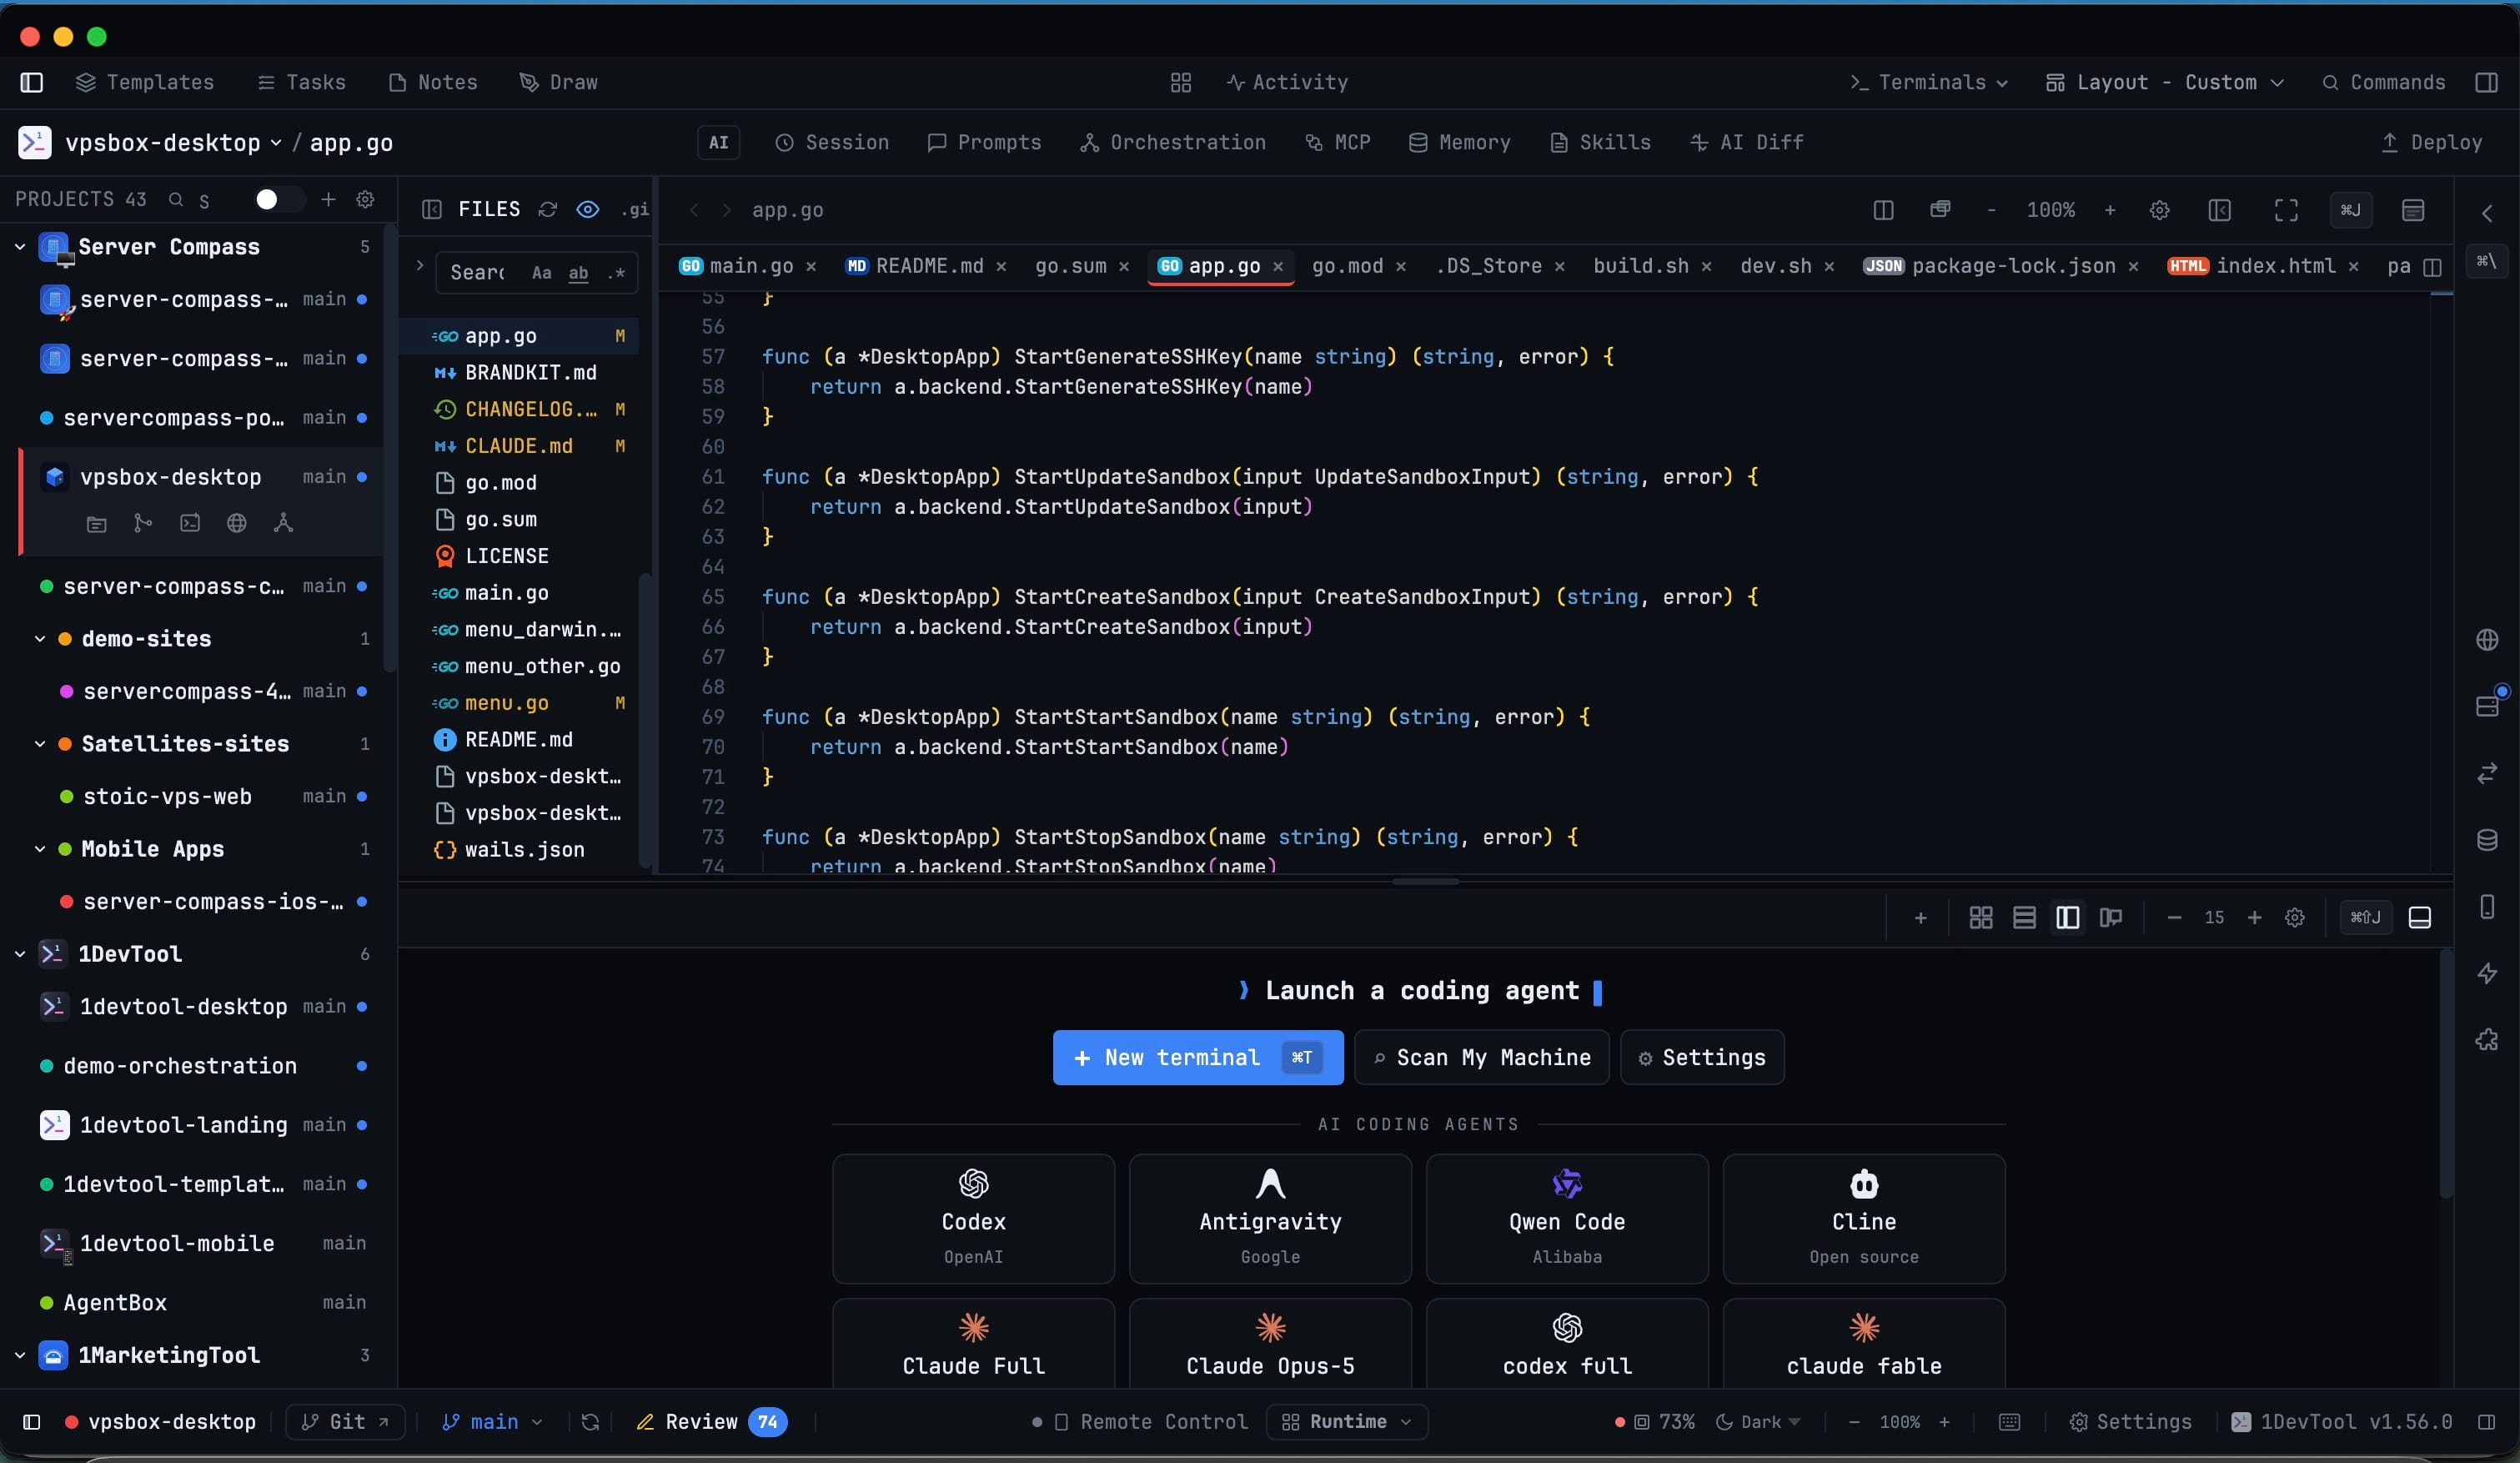Open editor settings gear
Screen dimensions: 2520x1463
click(x=2159, y=210)
